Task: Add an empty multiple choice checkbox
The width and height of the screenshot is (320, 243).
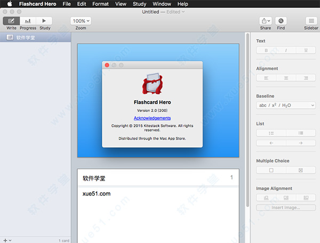Action: [x=271, y=170]
